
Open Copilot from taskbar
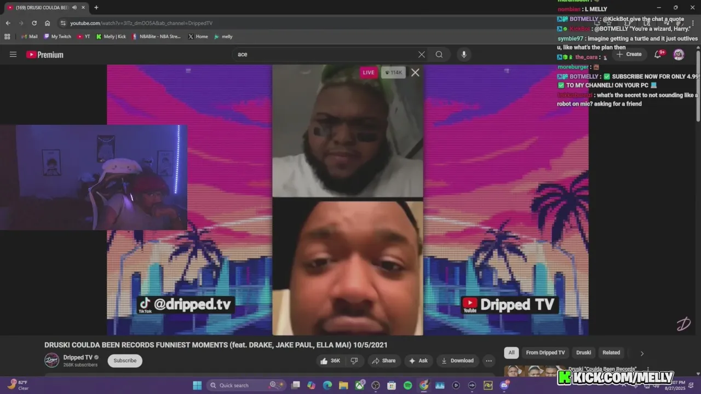pyautogui.click(x=312, y=385)
